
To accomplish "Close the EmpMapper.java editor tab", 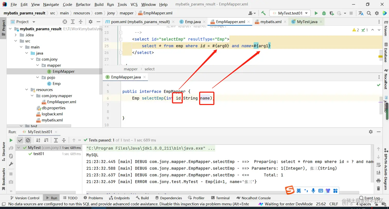I will (144, 77).
